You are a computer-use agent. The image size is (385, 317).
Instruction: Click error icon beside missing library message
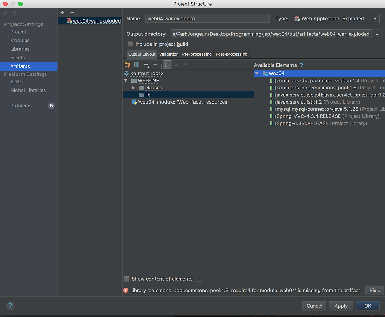(x=126, y=290)
